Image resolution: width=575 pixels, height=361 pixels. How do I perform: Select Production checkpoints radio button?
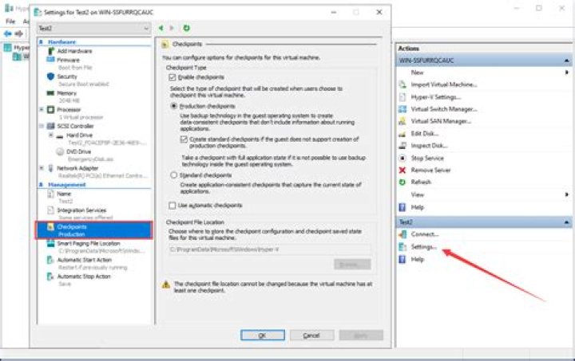point(174,107)
